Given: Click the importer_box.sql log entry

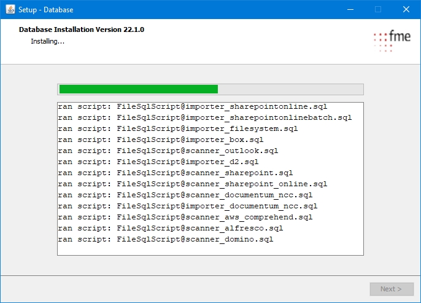Looking at the screenshot, I should point(161,140).
